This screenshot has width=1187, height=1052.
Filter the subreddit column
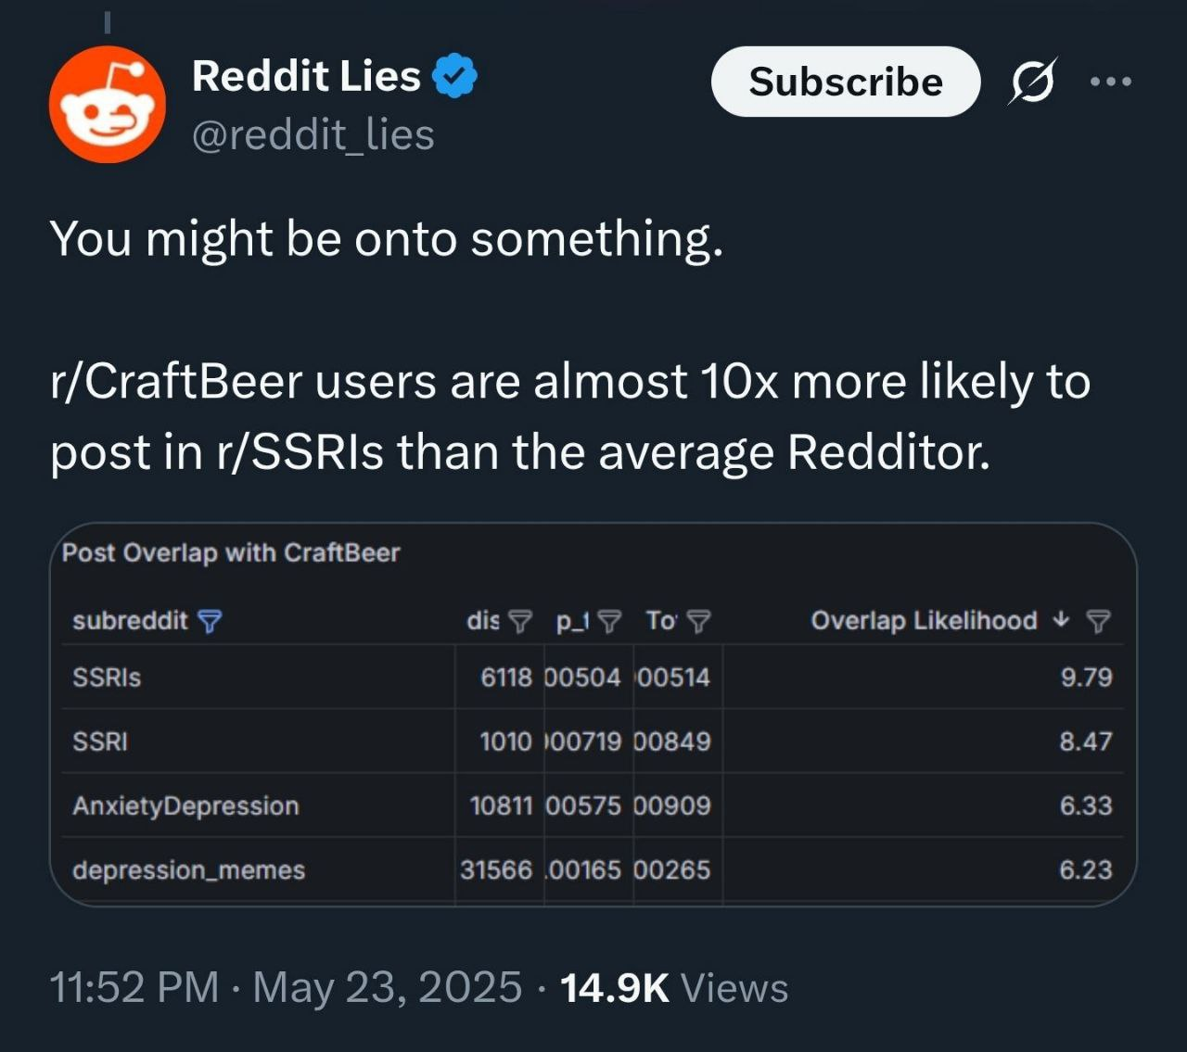(211, 621)
